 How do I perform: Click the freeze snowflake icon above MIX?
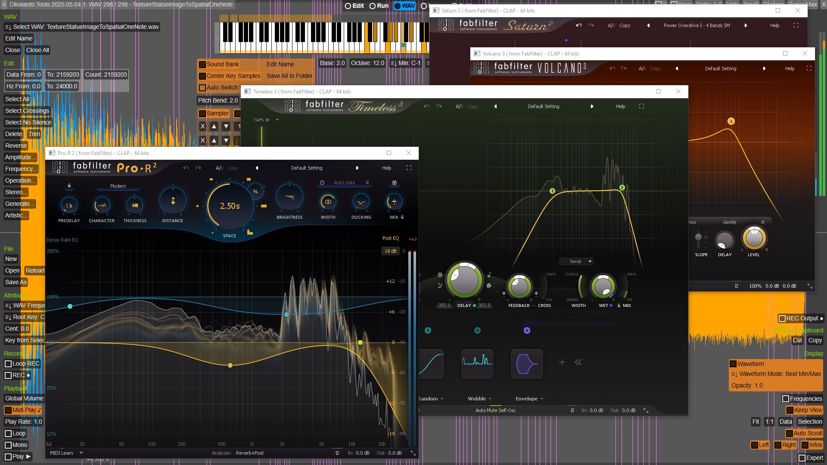(x=394, y=183)
